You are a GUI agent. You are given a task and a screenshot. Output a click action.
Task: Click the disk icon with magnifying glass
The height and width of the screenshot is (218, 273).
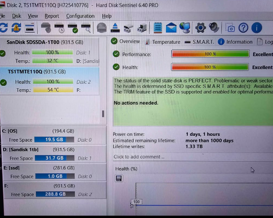pyautogui.click(x=86, y=28)
